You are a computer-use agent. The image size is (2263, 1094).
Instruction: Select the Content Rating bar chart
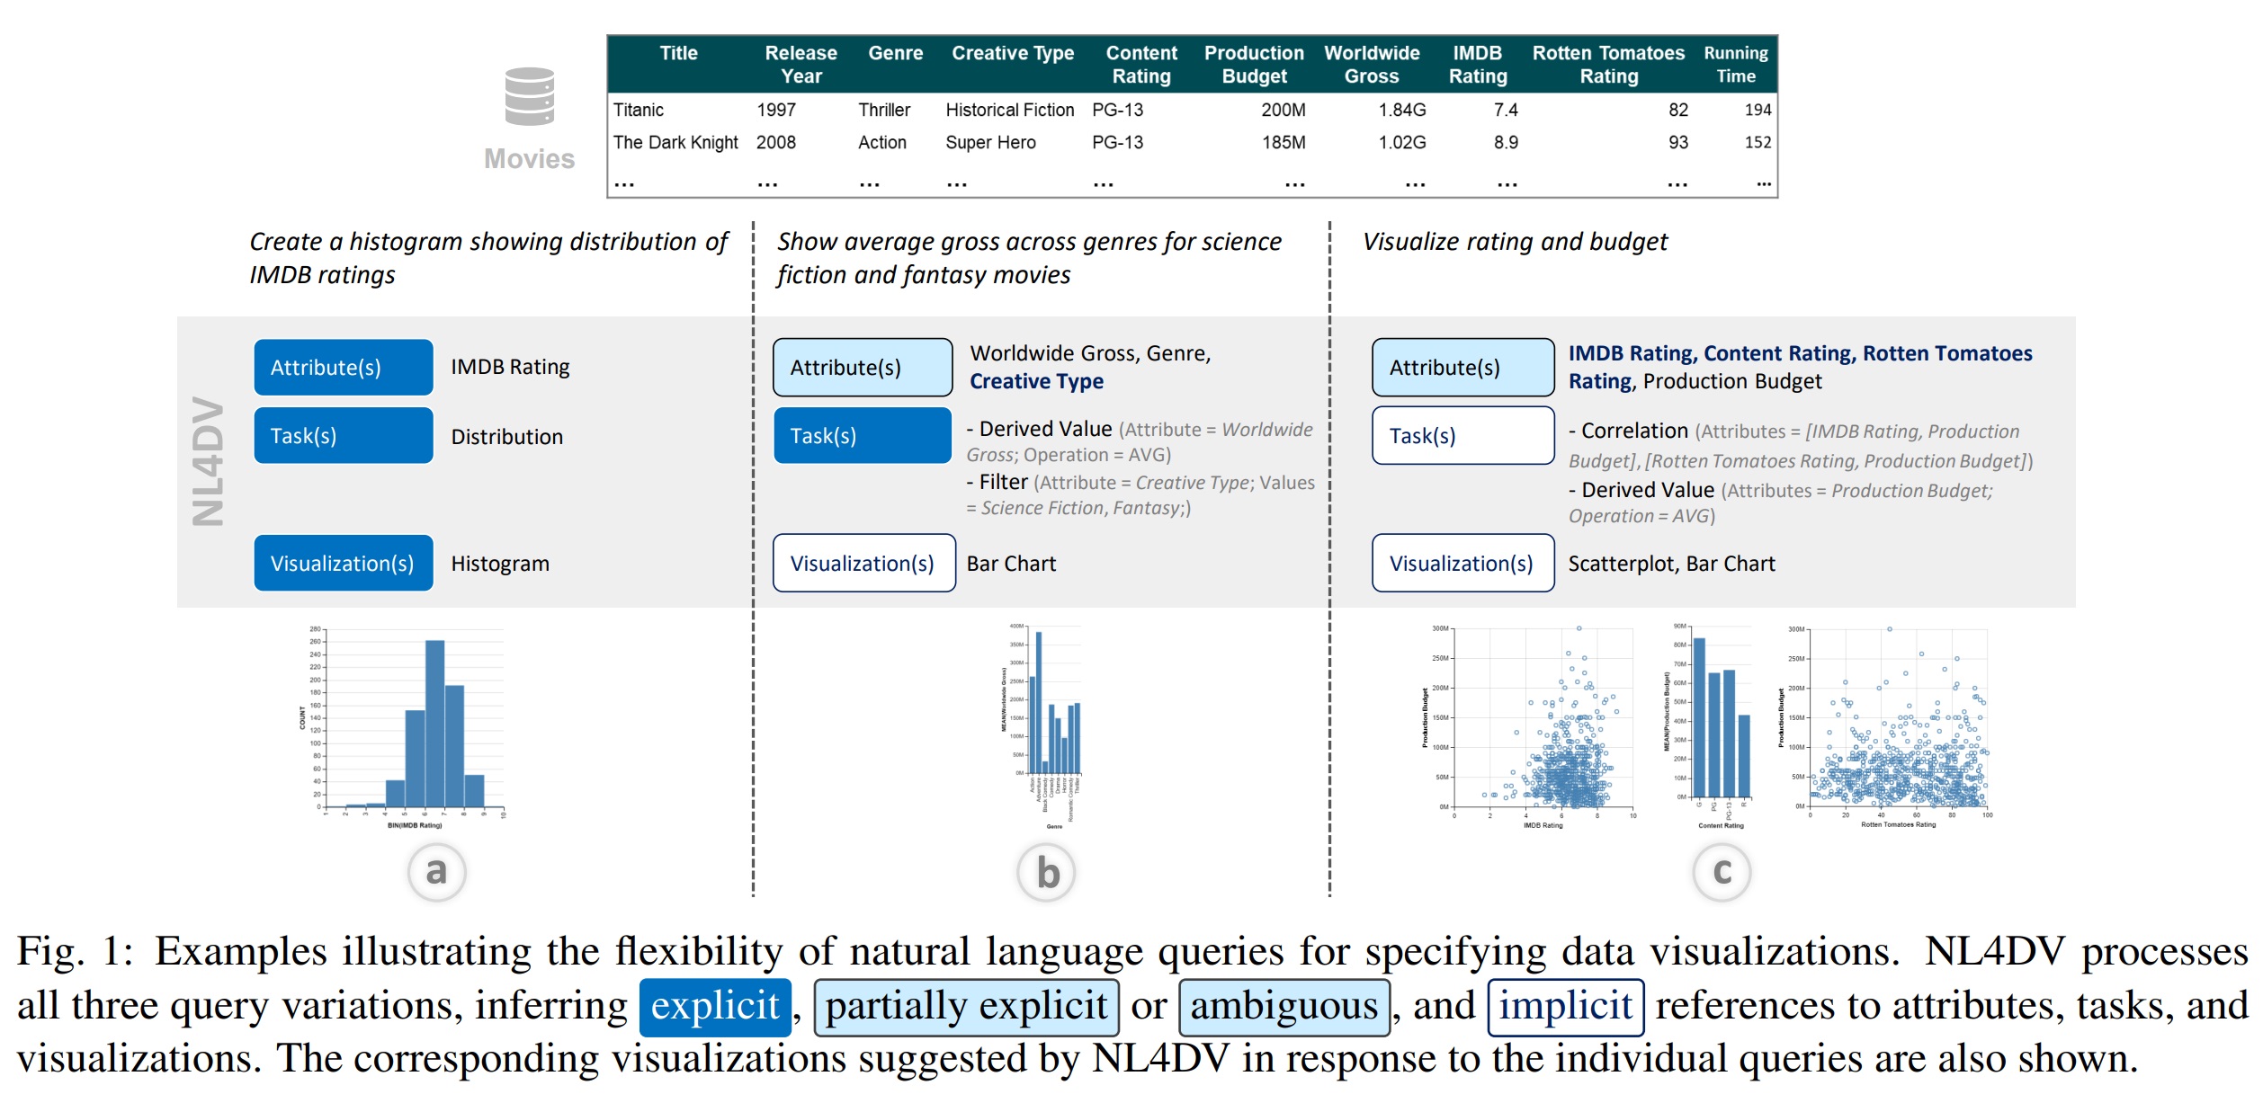[1713, 725]
